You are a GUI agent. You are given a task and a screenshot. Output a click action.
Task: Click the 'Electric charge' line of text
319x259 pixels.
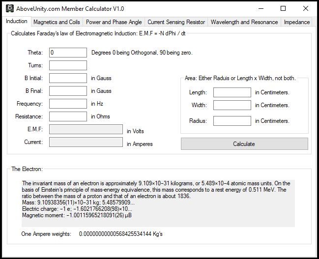click(77, 209)
